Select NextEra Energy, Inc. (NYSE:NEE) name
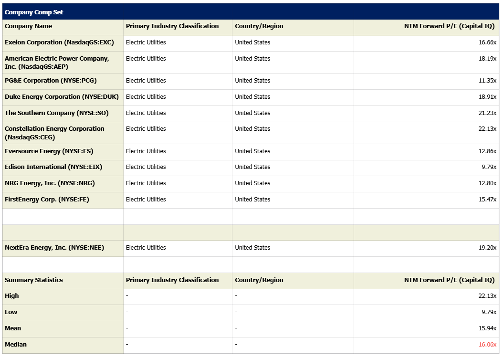Viewport: 503px width, 358px height. pos(54,248)
